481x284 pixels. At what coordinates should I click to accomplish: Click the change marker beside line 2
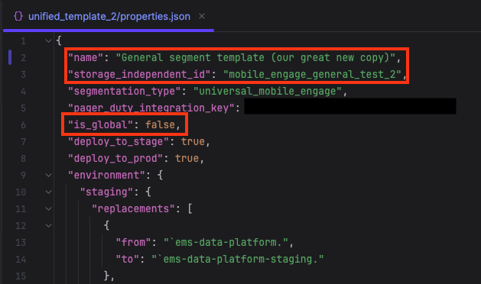10,57
